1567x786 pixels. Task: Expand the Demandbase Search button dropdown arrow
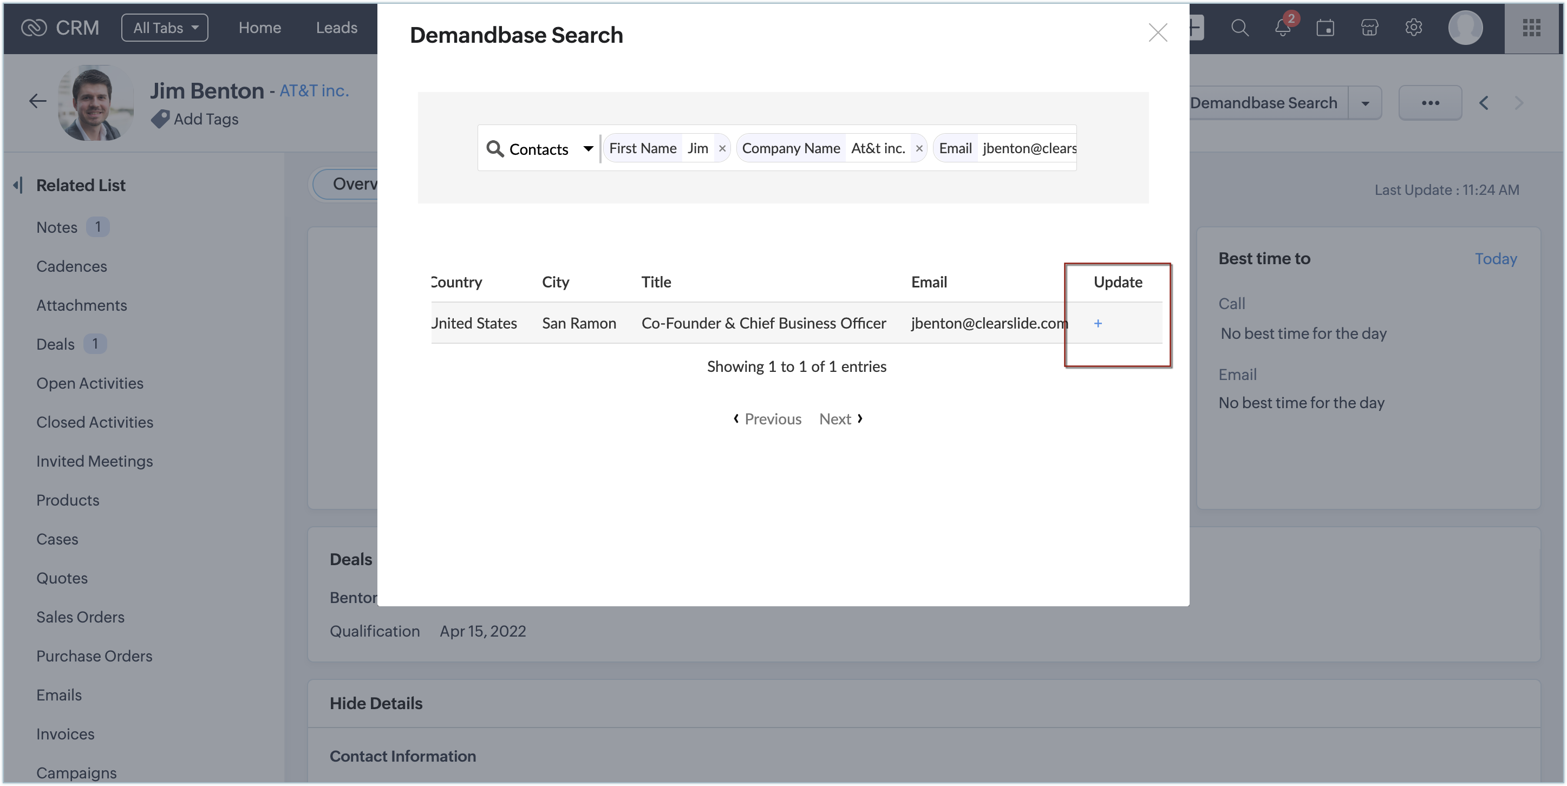pos(1364,103)
